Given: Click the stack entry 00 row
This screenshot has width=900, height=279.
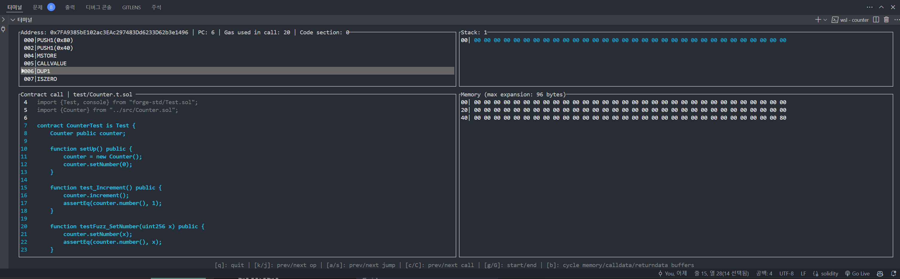Looking at the screenshot, I should click(623, 40).
